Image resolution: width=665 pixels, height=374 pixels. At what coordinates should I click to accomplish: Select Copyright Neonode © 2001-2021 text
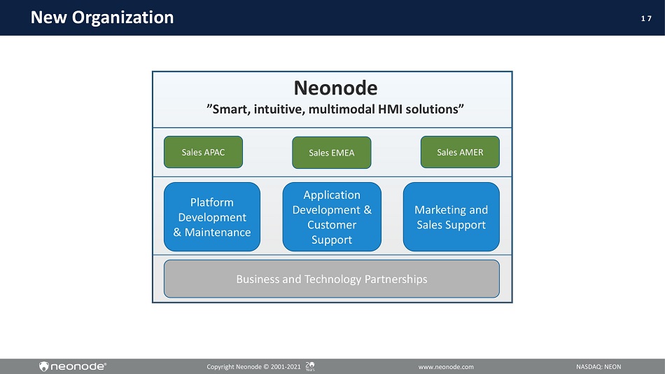(253, 367)
